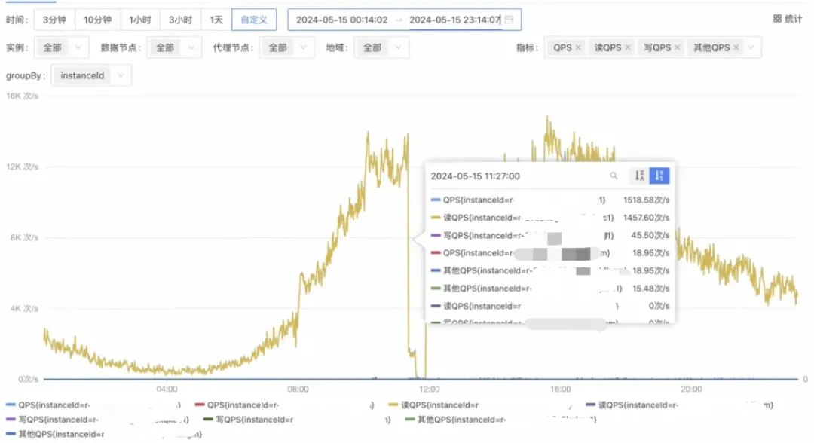Select the 3分钟 time range tab
Image resolution: width=814 pixels, height=443 pixels.
[54, 20]
